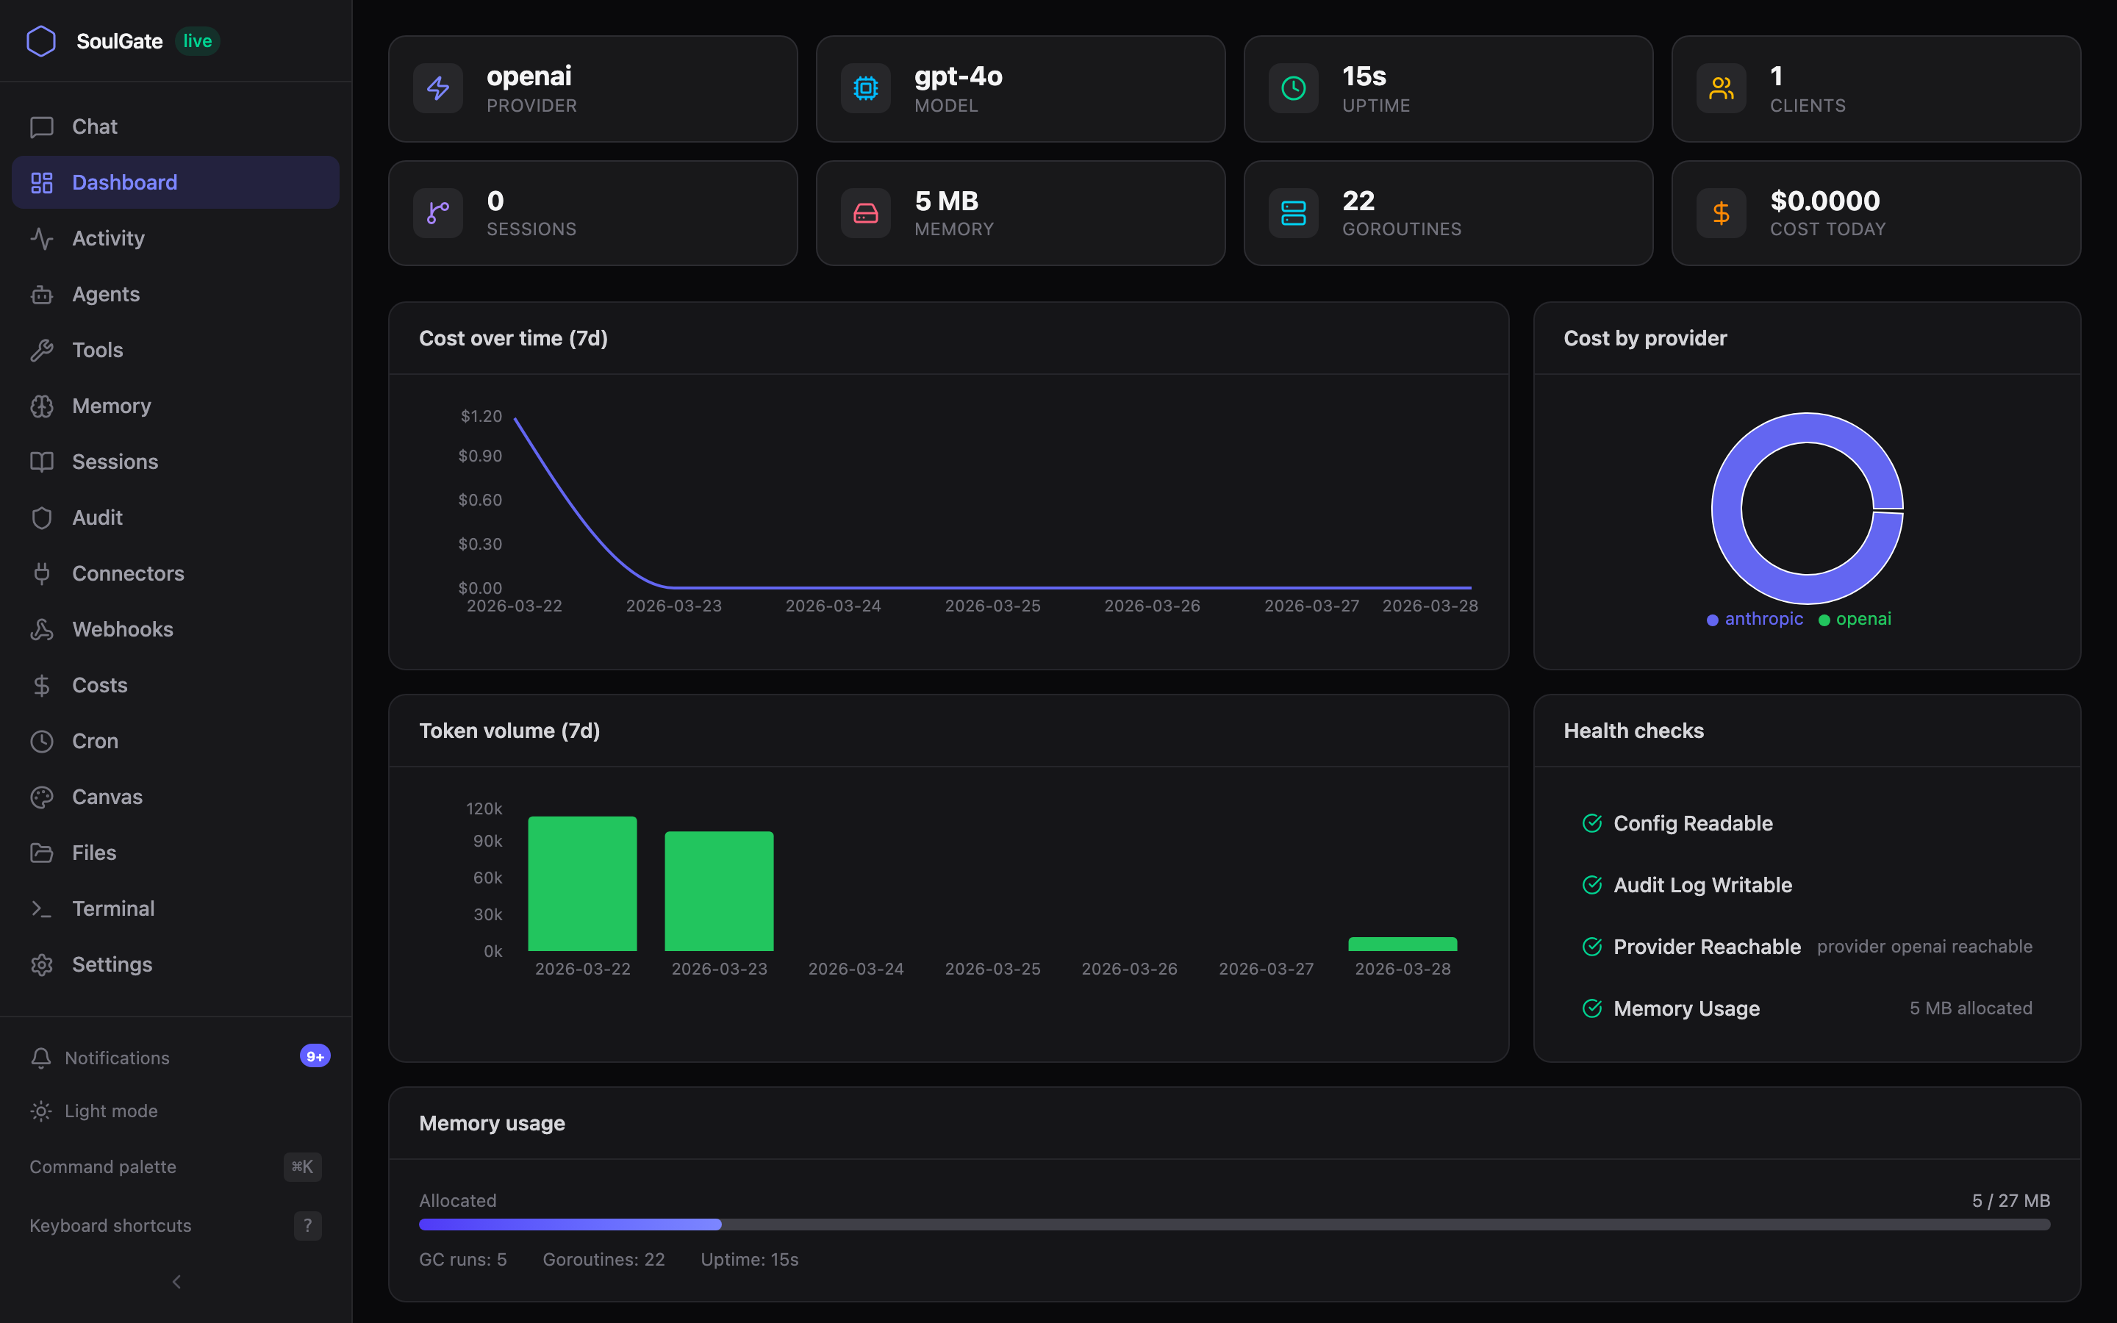The height and width of the screenshot is (1323, 2117).
Task: Click the "GC runs: 5" text
Action: pyautogui.click(x=463, y=1259)
